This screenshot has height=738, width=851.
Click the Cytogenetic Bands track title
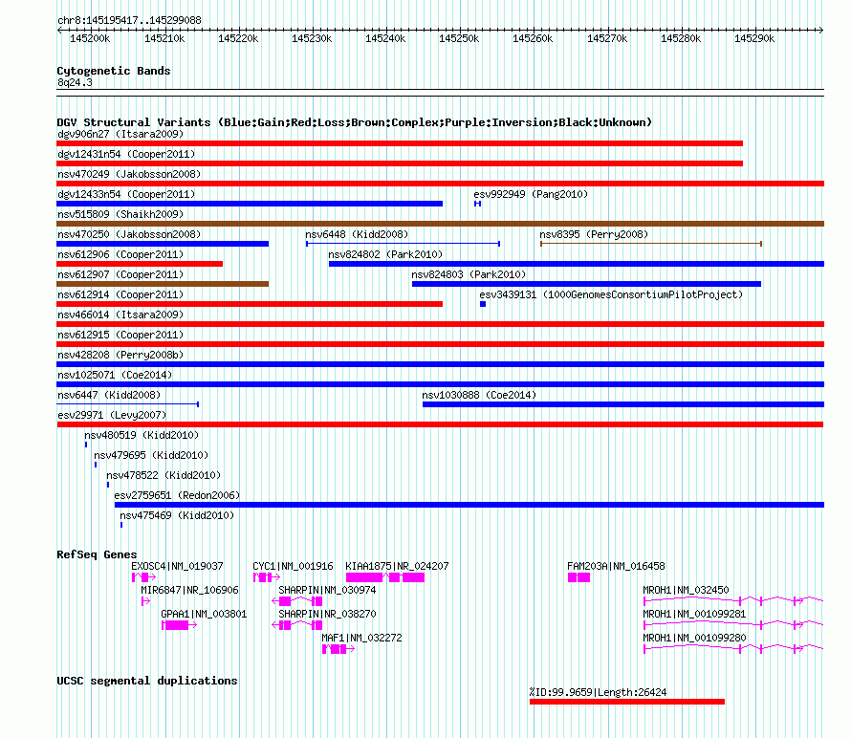pyautogui.click(x=114, y=71)
